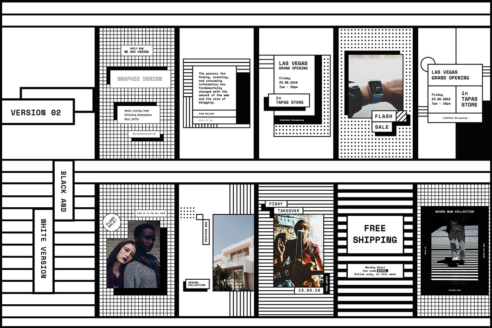The height and width of the screenshot is (328, 492).
Task: Open the NEORD NEW COLLECTION dark poster
Action: point(455,250)
